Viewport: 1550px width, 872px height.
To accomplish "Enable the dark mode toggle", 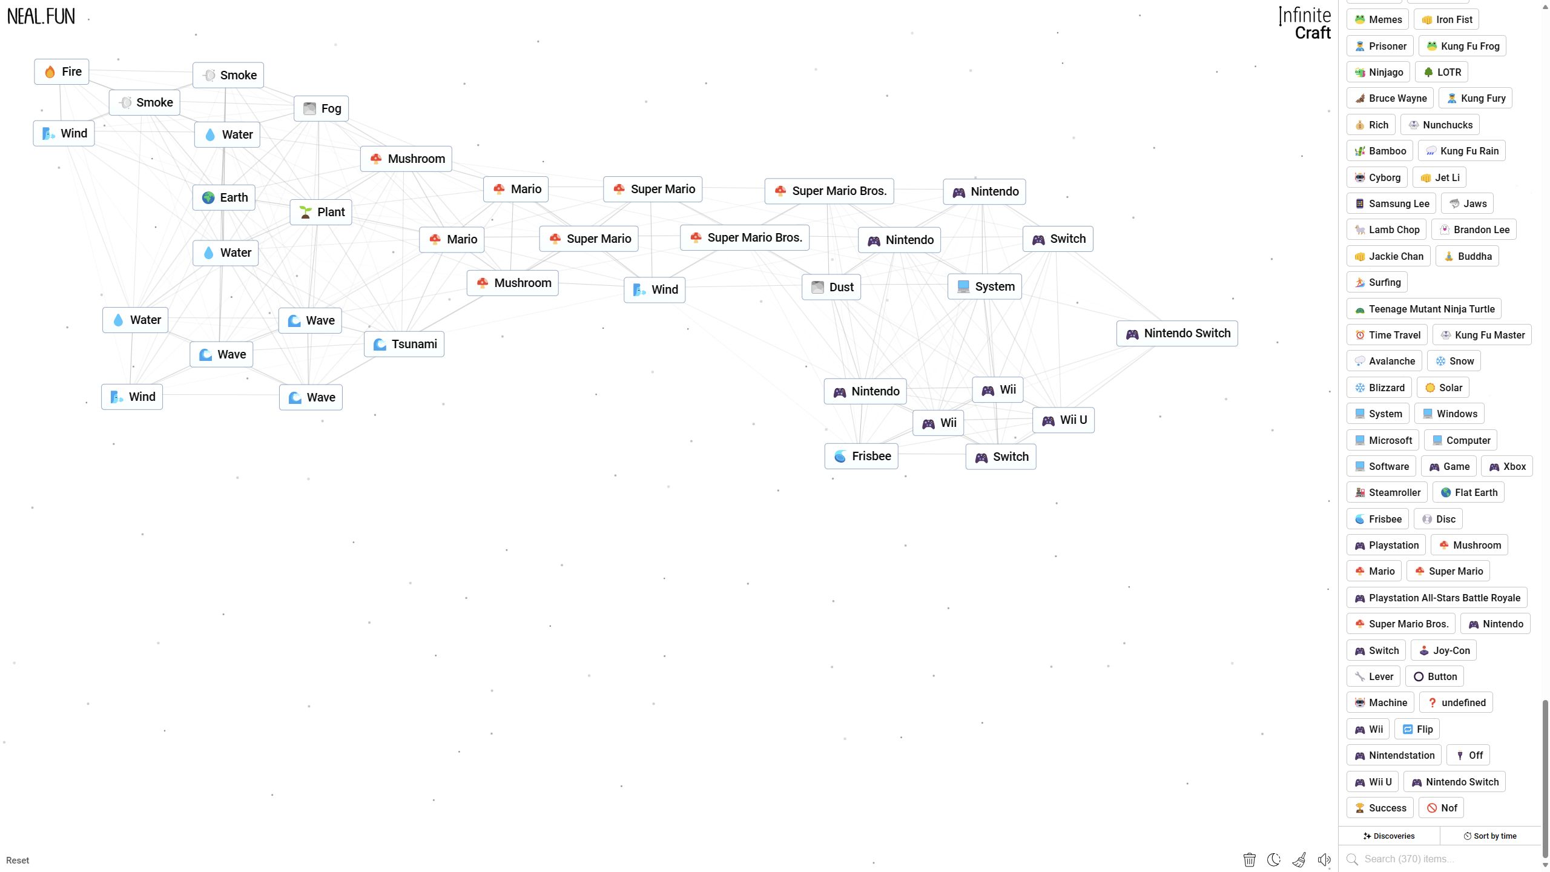I will pos(1275,859).
